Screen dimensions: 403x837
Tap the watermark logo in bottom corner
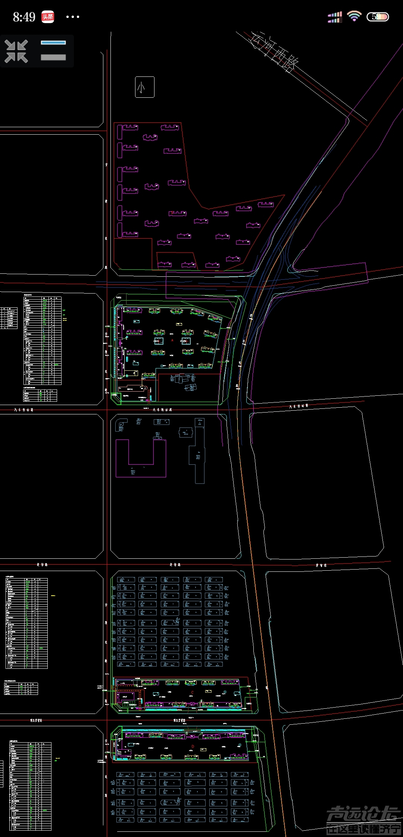(x=363, y=820)
